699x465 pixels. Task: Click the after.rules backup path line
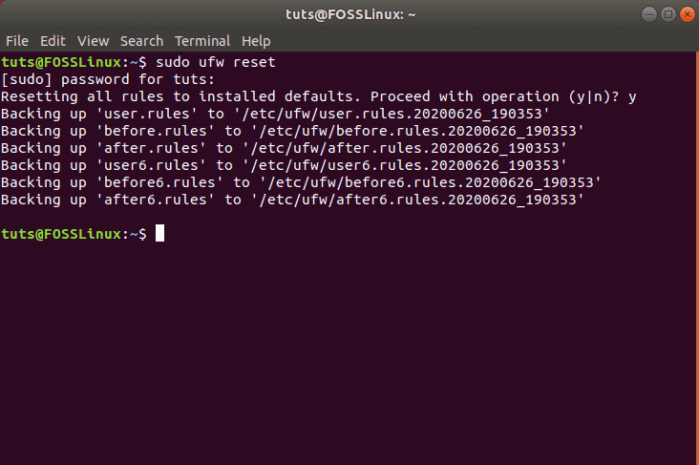tap(285, 148)
